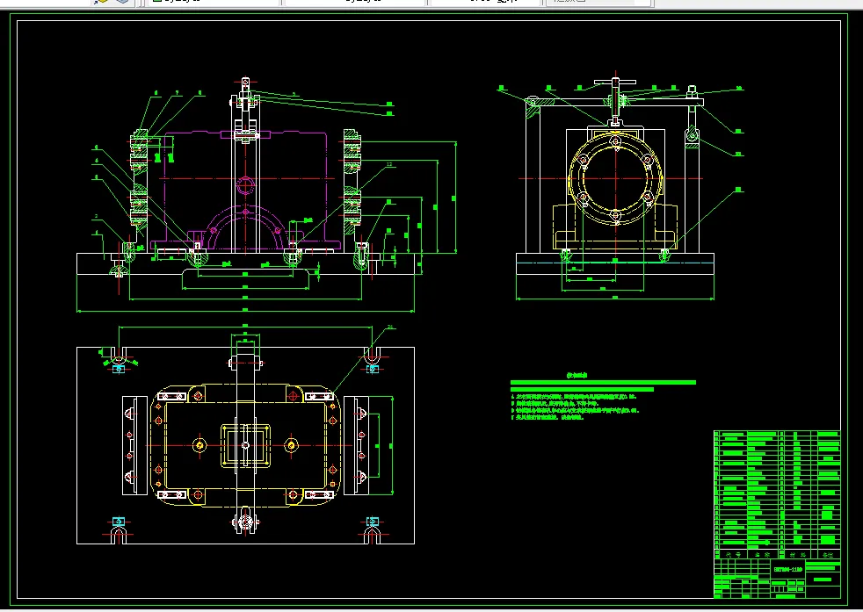This screenshot has height=612, width=863.
Task: Select the technical requirements heading text
Action: click(577, 376)
